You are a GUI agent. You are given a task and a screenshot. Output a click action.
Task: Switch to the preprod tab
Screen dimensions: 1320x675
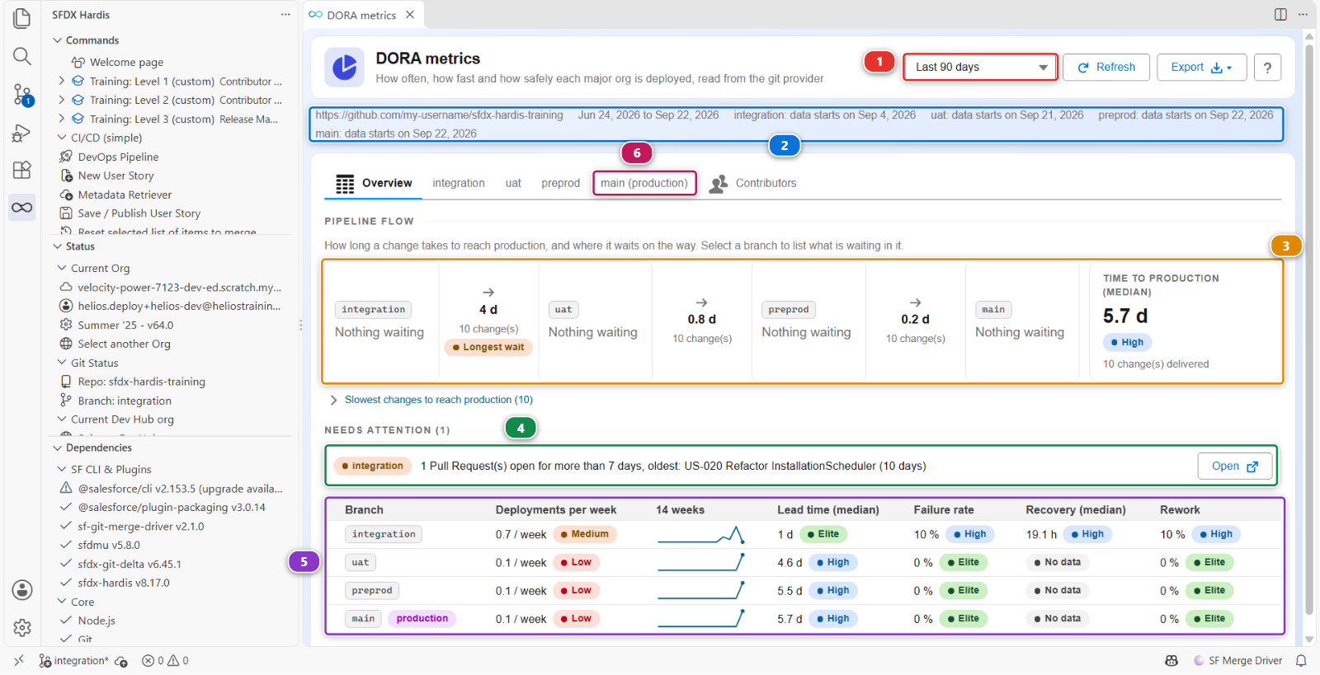pos(561,183)
